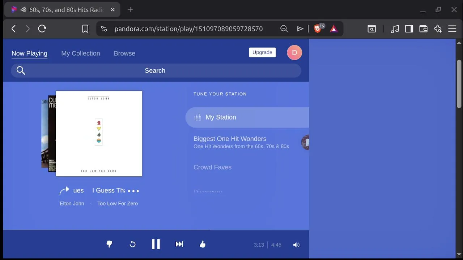This screenshot has width=463, height=260.
Task: Click the search magnifier icon
Action: point(21,70)
